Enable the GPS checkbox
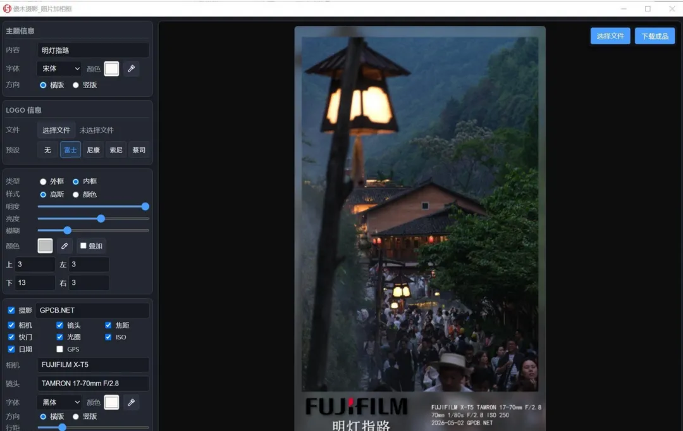The width and height of the screenshot is (683, 431). [59, 349]
